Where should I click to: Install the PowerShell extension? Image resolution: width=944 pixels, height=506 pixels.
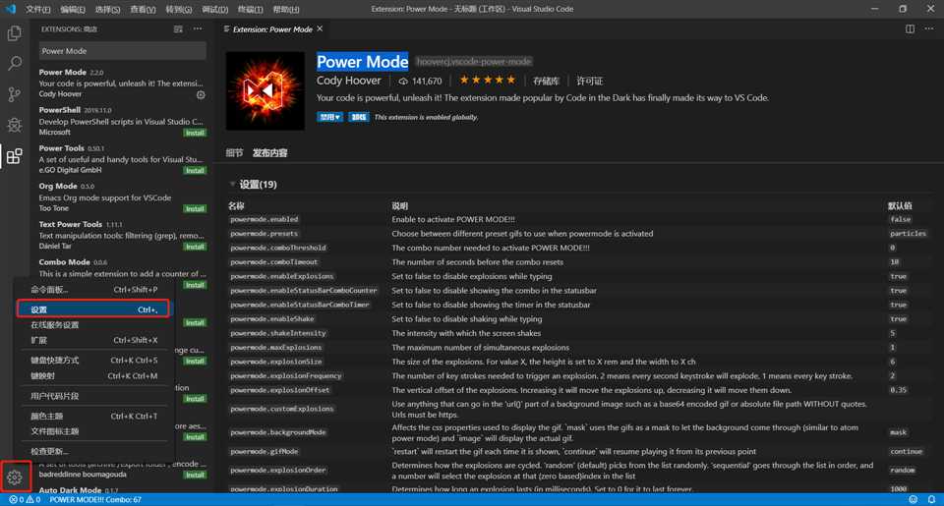tap(195, 133)
